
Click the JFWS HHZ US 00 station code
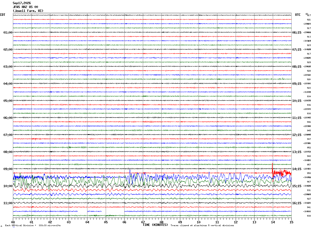pyautogui.click(x=25, y=7)
